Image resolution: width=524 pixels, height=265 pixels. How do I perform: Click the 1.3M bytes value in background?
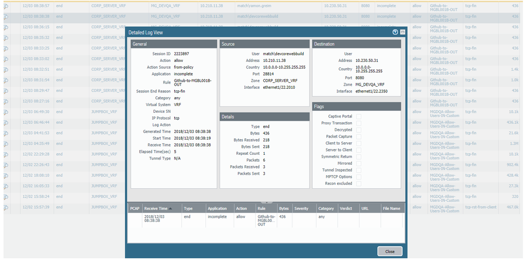515,143
